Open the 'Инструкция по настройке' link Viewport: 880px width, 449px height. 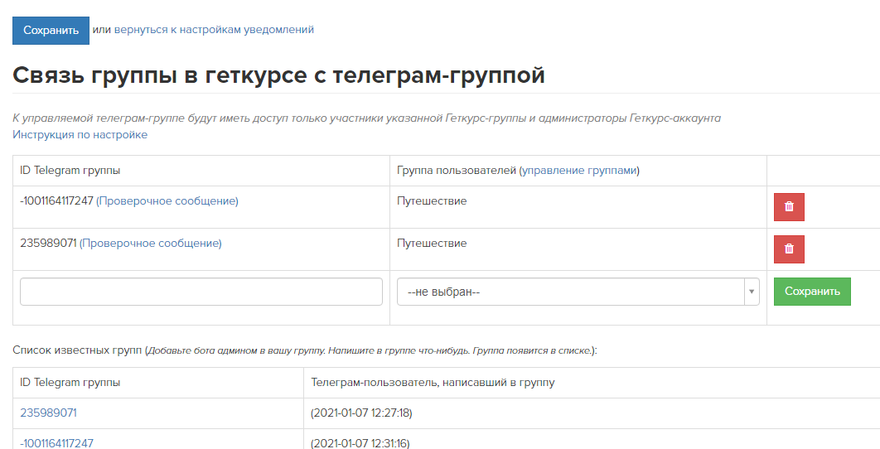[80, 135]
